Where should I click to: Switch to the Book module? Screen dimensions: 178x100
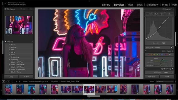pyautogui.click(x=140, y=5)
